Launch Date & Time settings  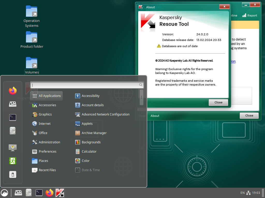pyautogui.click(x=87, y=170)
